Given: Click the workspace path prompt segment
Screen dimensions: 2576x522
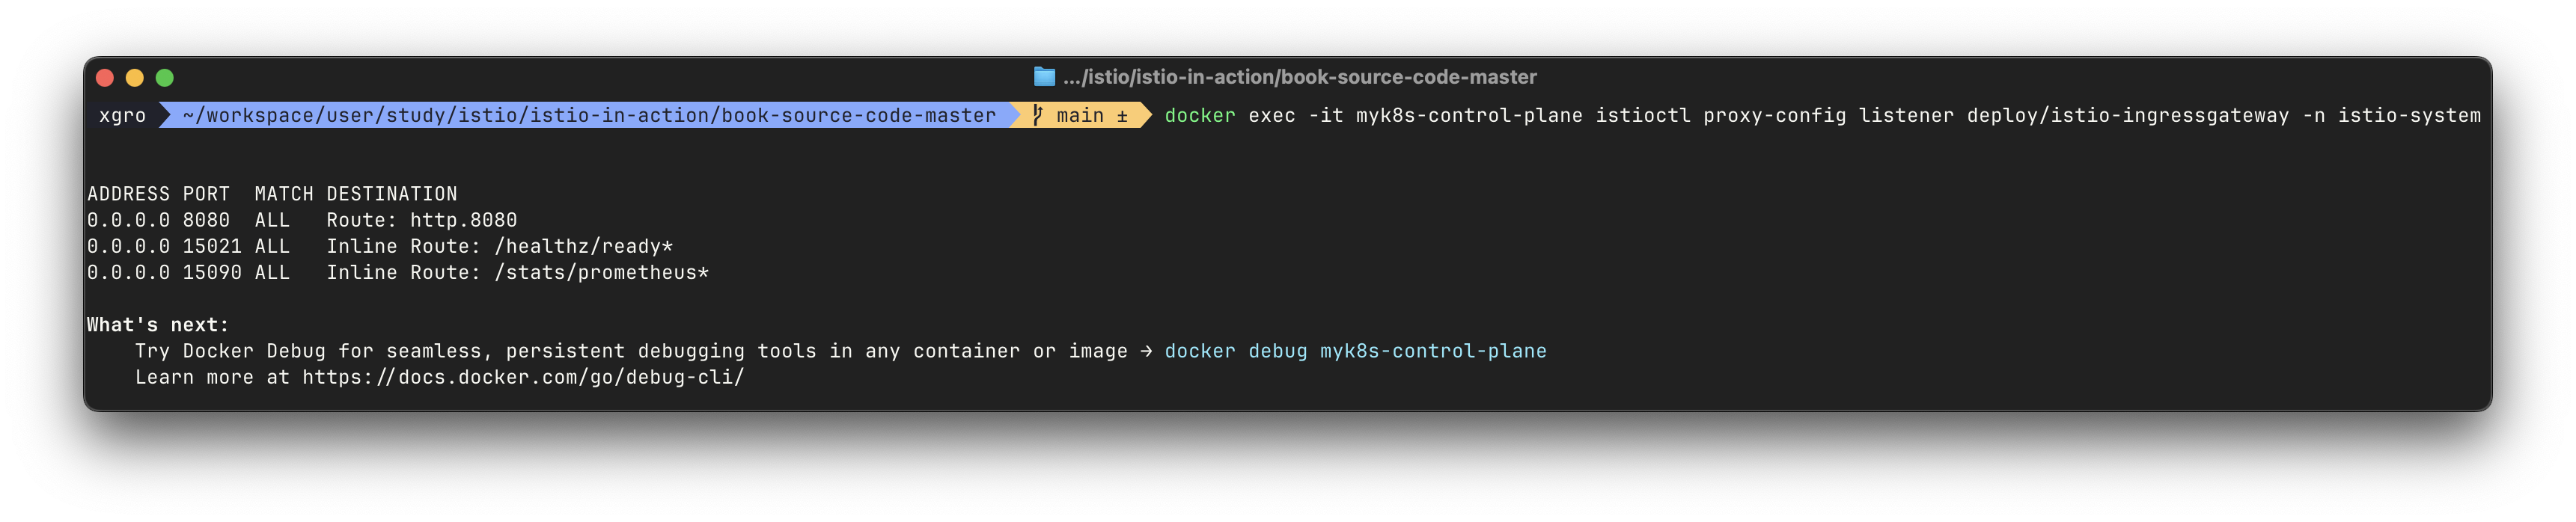Looking at the screenshot, I should coord(589,116).
